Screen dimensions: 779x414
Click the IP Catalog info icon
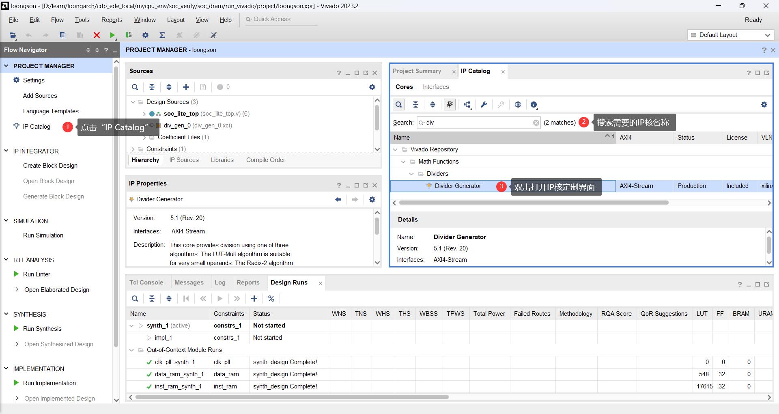click(534, 105)
